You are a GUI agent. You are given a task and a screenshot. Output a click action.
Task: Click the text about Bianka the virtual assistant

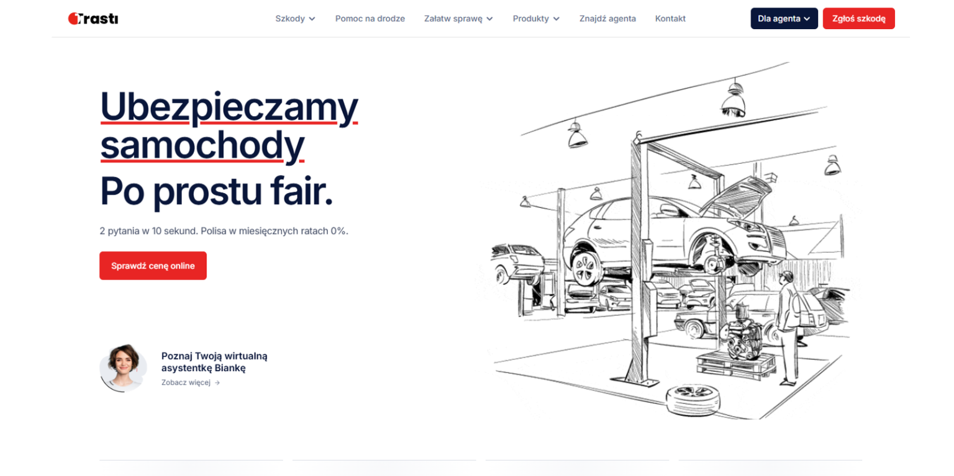(x=214, y=362)
